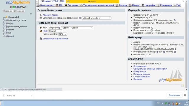The image size is (189, 106).
Task: Open mysql.sql download options chevron
Action: 31,95
